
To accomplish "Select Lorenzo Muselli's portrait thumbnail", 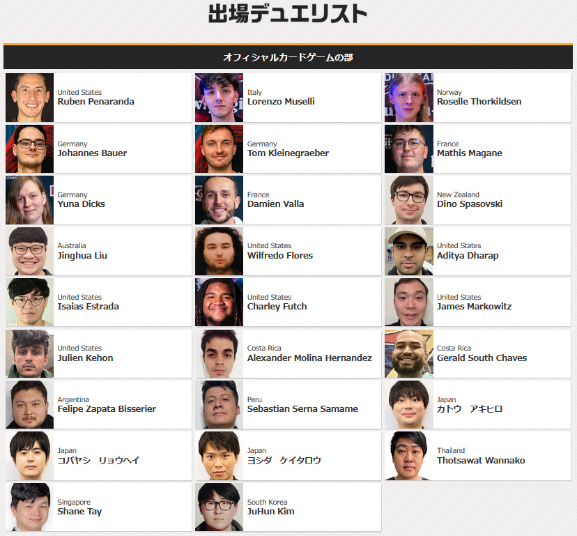I will (219, 98).
